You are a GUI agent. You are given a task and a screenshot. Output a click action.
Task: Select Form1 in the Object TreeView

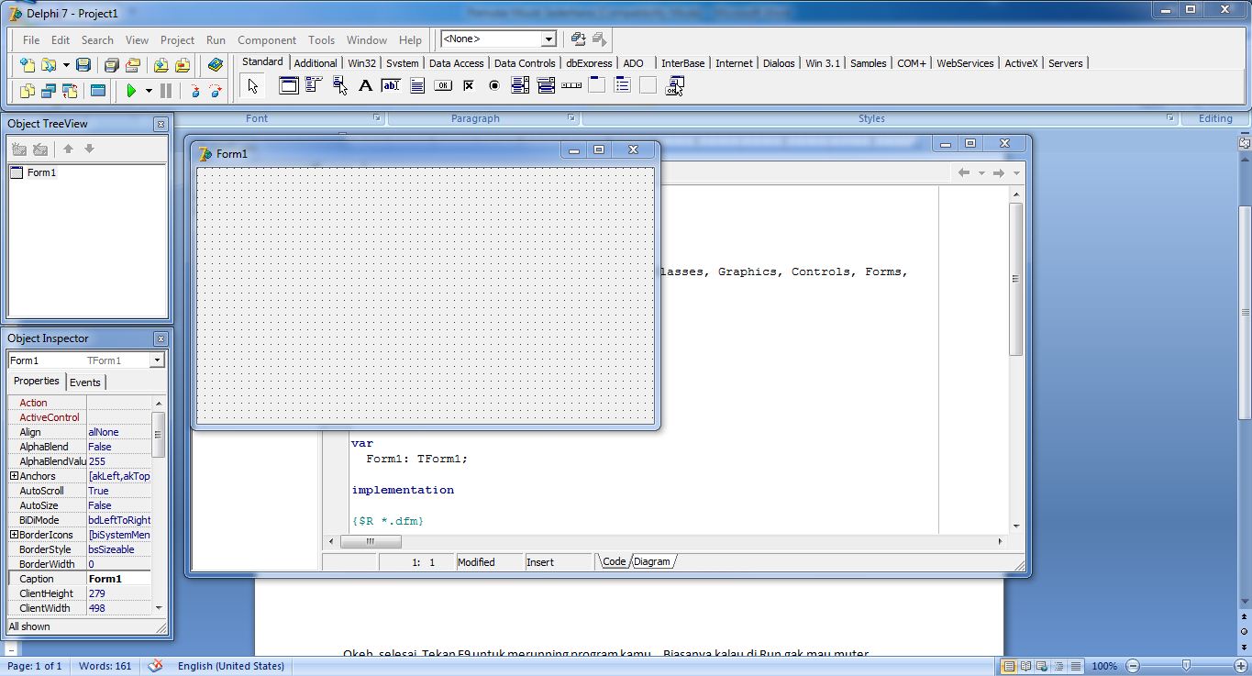[x=42, y=172]
